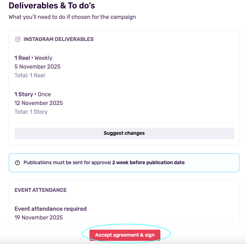The image size is (246, 244).
Task: Select the Total: 1 Reel line
Action: (x=30, y=75)
